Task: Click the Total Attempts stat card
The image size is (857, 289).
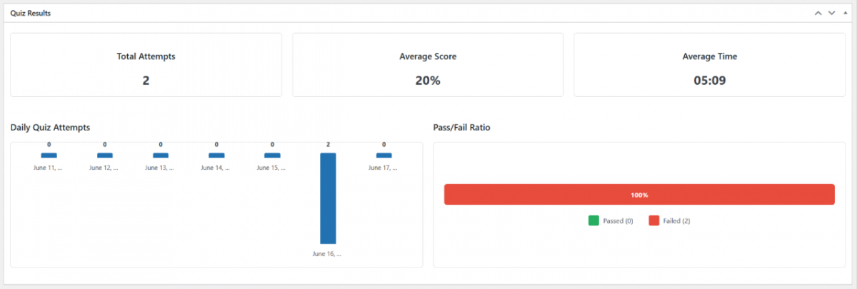Action: click(x=146, y=65)
